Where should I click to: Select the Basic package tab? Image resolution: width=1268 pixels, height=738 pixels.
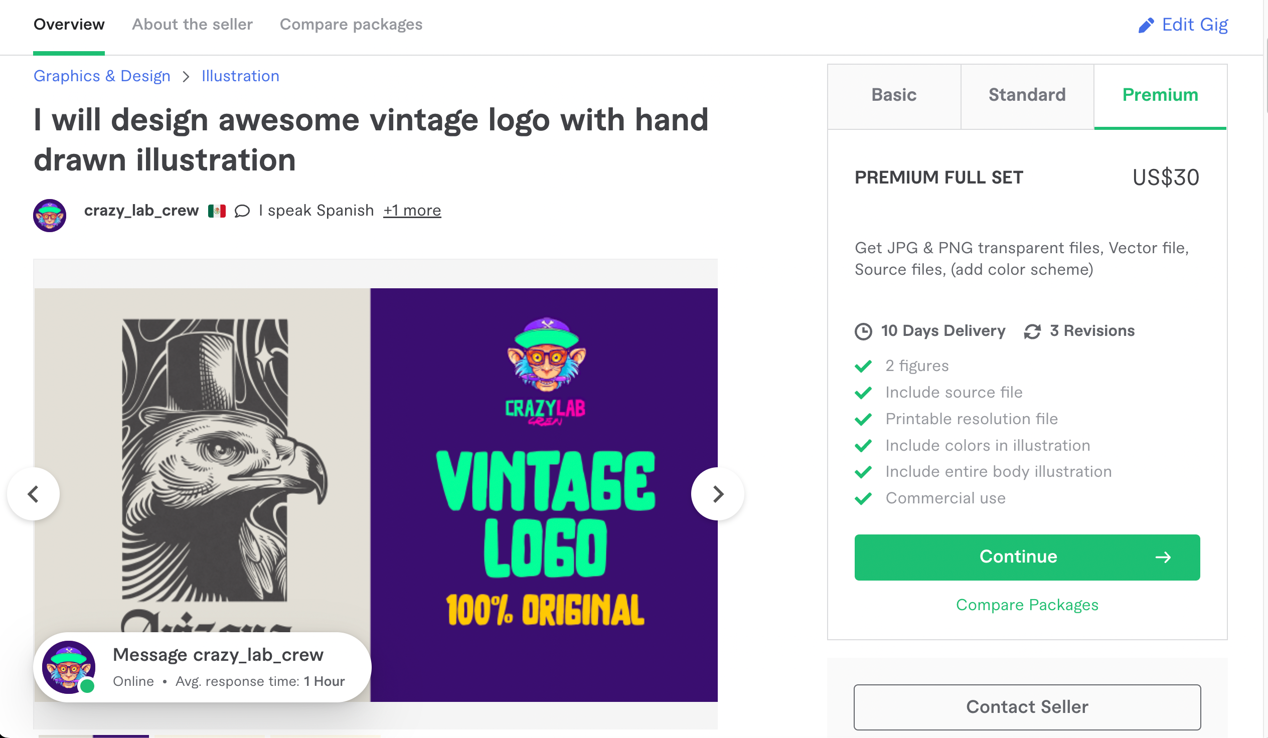click(x=894, y=95)
